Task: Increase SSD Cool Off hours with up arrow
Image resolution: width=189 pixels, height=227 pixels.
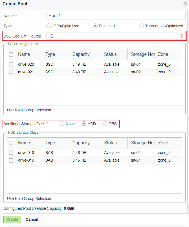Action: tap(182, 35)
